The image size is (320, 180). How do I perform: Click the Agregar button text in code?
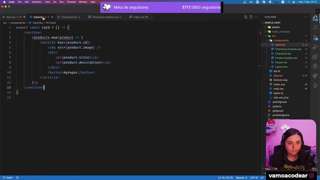tap(70, 72)
